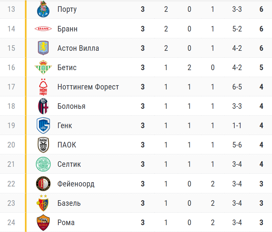Open the Астон Вилла team page
The height and width of the screenshot is (232, 272).
pyautogui.click(x=78, y=48)
